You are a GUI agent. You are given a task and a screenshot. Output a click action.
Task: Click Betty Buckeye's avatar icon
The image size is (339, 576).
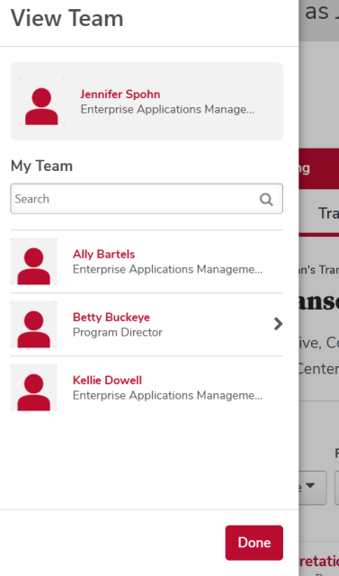[34, 324]
